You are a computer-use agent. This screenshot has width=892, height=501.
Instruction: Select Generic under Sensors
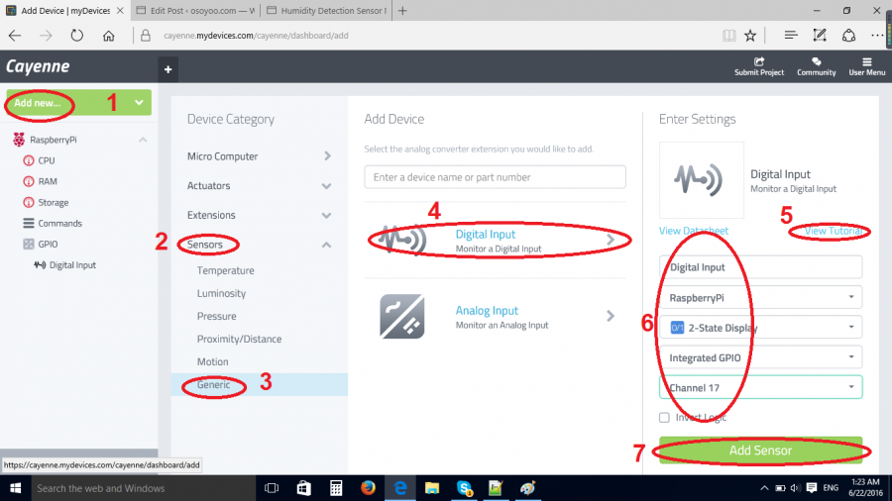pos(213,384)
